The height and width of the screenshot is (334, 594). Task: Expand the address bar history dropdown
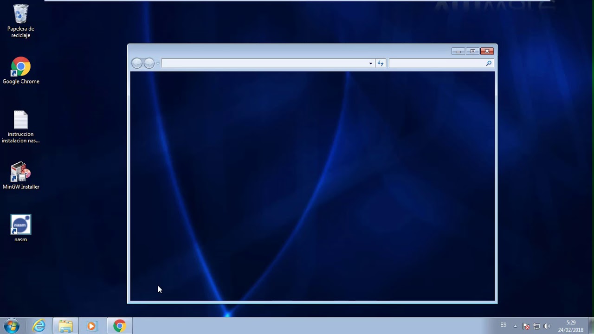[371, 63]
